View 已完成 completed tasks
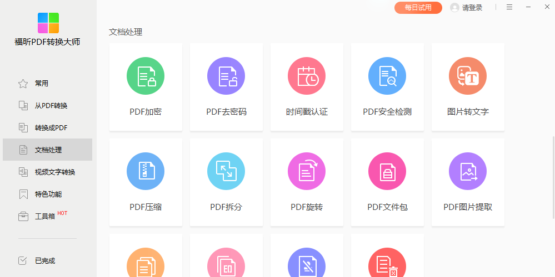The height and width of the screenshot is (277, 555). [47, 261]
